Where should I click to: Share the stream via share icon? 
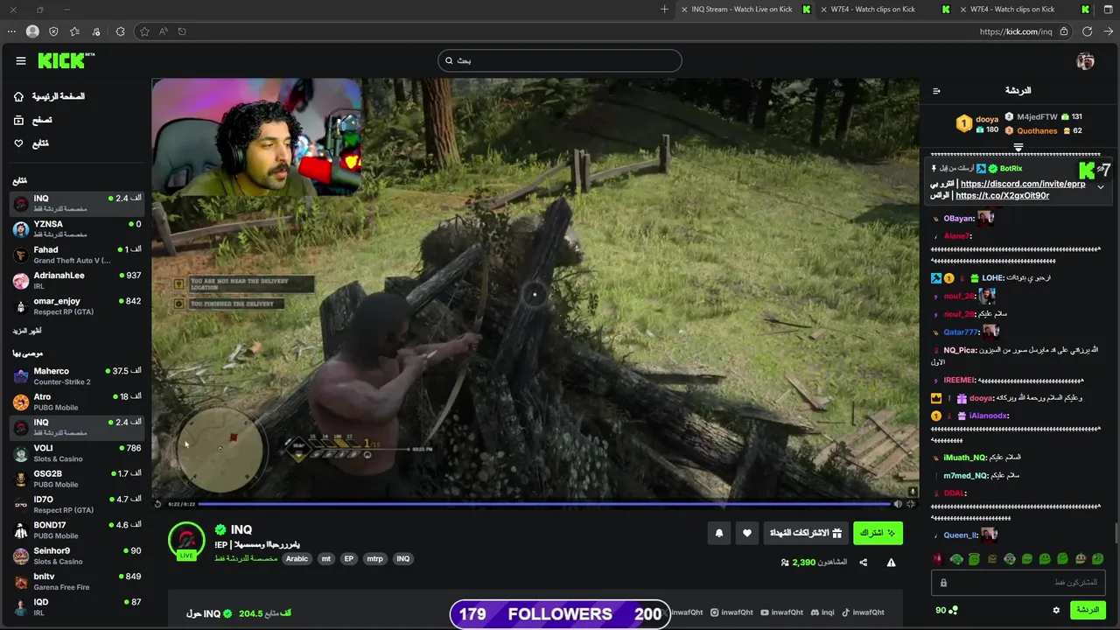point(864,563)
